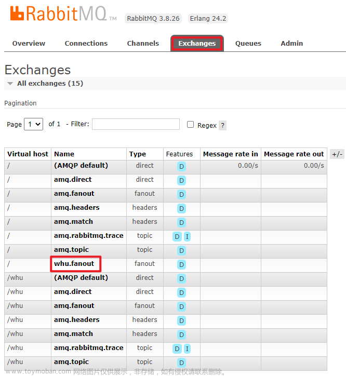Image resolution: width=346 pixels, height=376 pixels.
Task: Sort by Virtual host column header
Action: point(28,154)
